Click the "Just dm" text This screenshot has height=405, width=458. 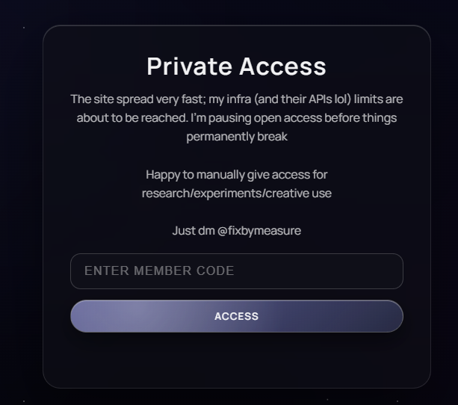(194, 231)
